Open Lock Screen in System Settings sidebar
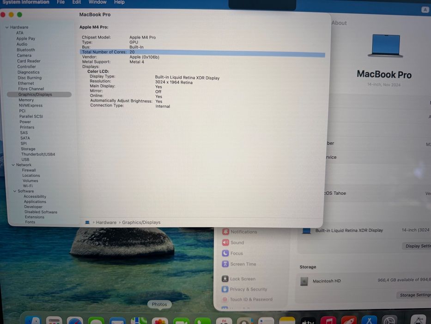 click(x=238, y=279)
